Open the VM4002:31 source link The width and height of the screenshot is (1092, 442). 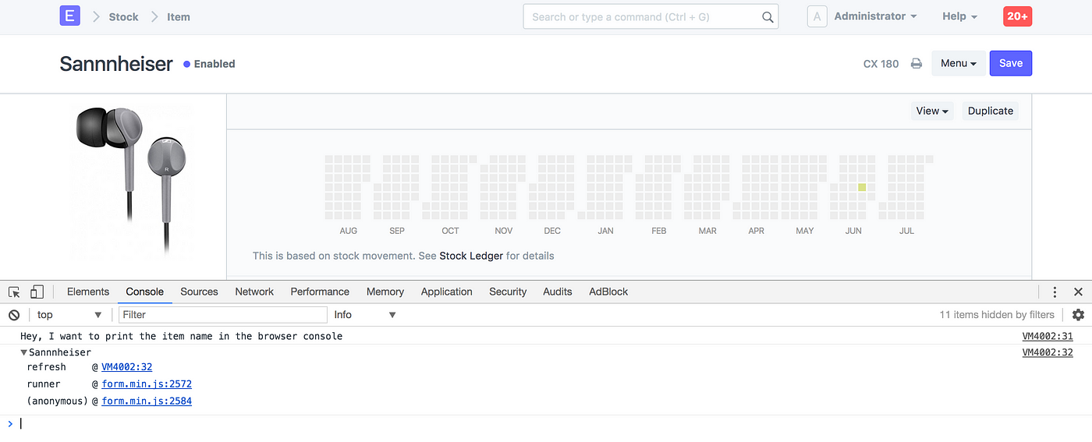[x=1048, y=337]
